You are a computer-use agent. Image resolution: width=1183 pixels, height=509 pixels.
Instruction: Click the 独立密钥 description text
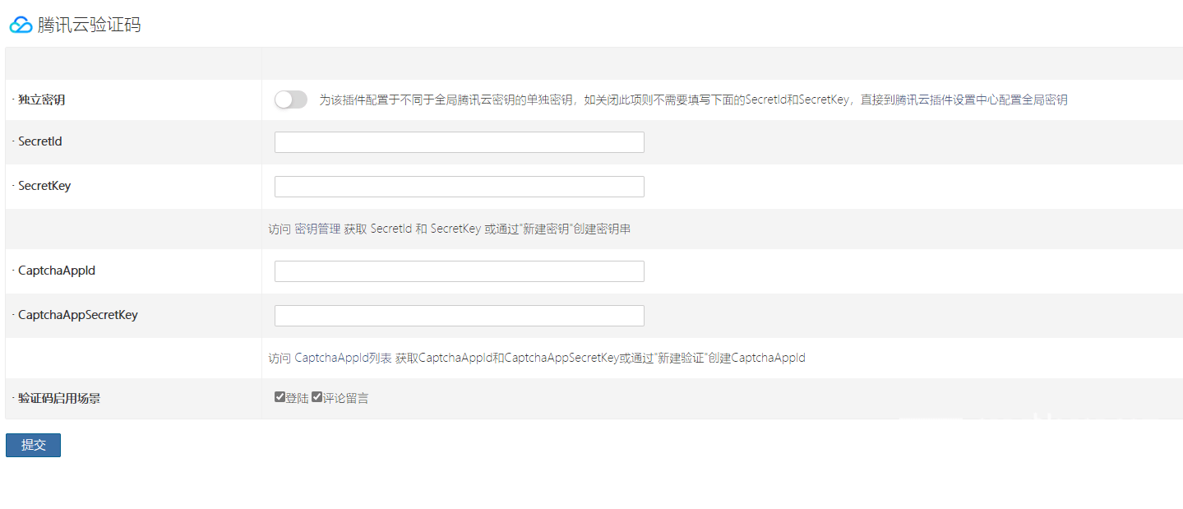692,99
